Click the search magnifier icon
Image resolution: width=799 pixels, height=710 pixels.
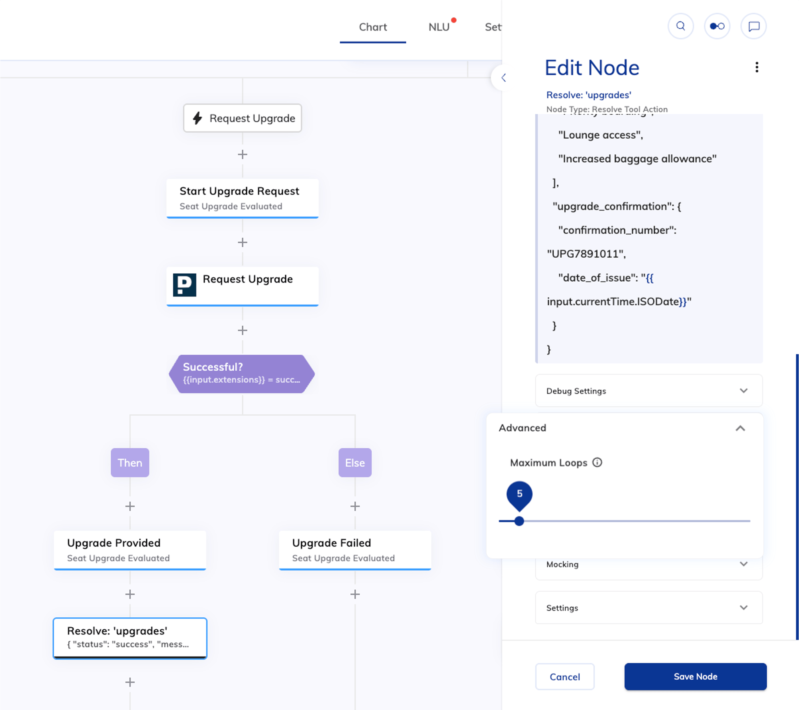(680, 26)
